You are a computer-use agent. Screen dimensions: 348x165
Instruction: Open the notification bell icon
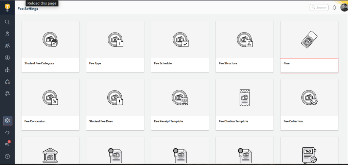coord(334,7)
